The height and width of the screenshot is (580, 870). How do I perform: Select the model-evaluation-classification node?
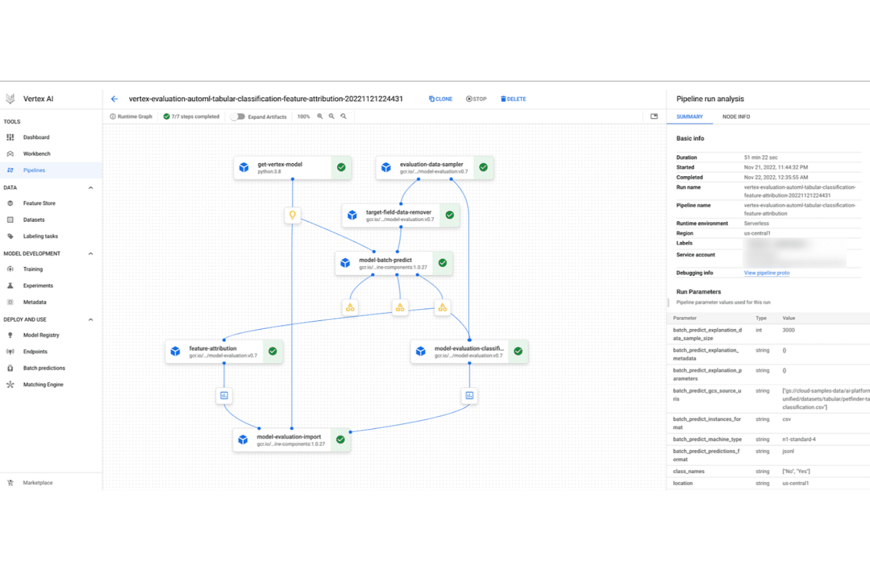(x=469, y=351)
